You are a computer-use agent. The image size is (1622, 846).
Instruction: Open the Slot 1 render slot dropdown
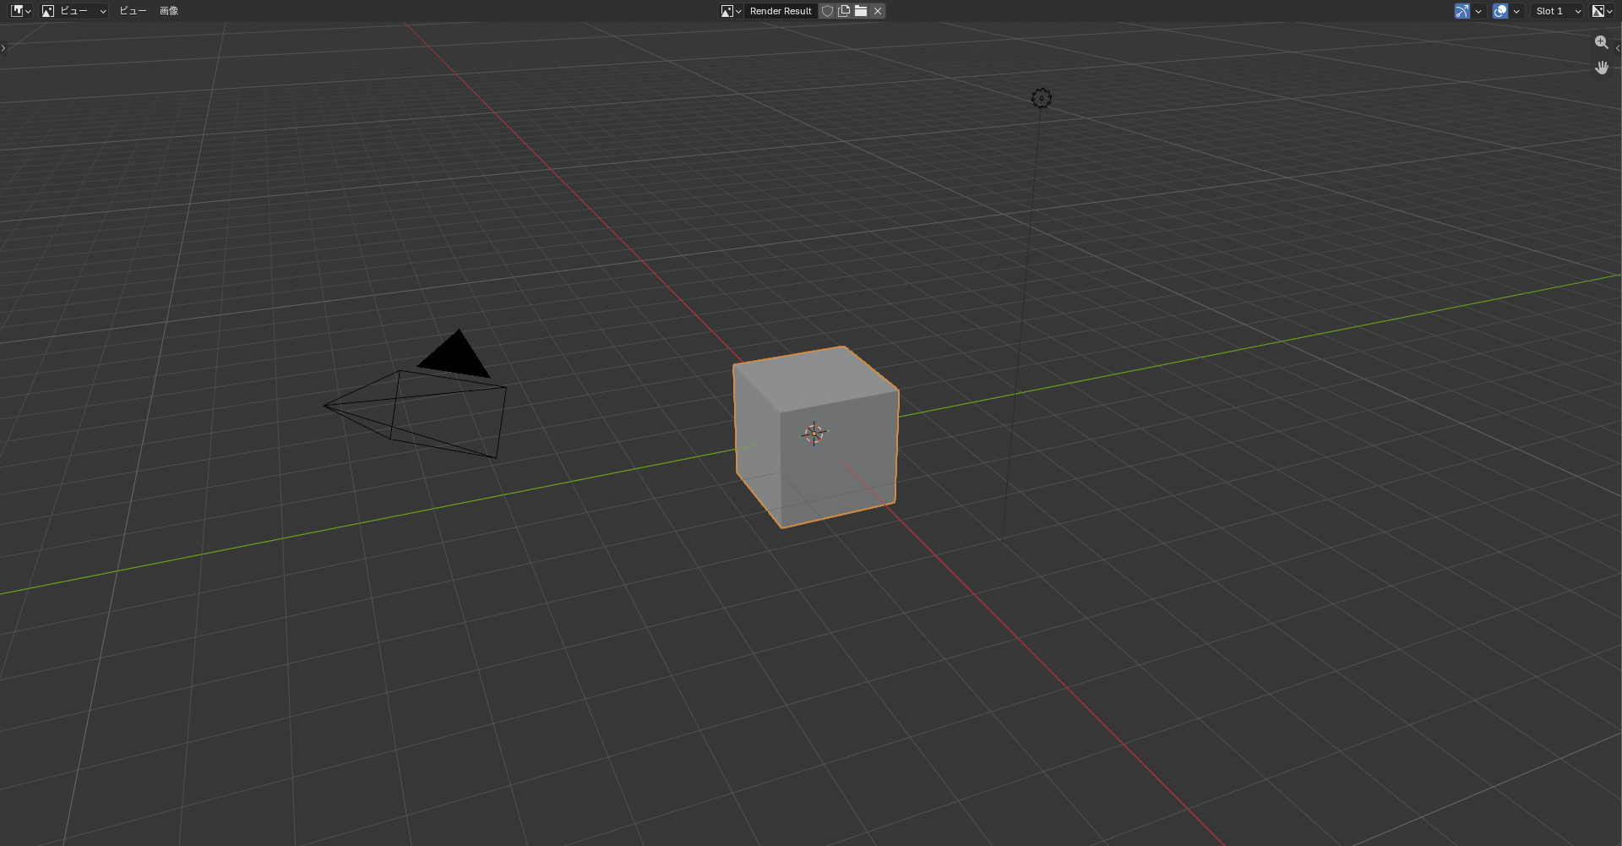click(1558, 11)
